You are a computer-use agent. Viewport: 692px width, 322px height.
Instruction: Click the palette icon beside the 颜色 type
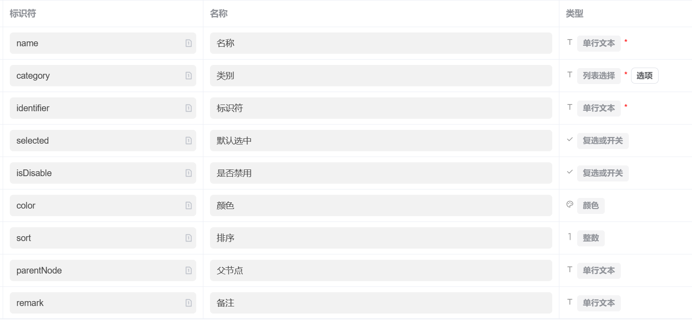pyautogui.click(x=570, y=205)
